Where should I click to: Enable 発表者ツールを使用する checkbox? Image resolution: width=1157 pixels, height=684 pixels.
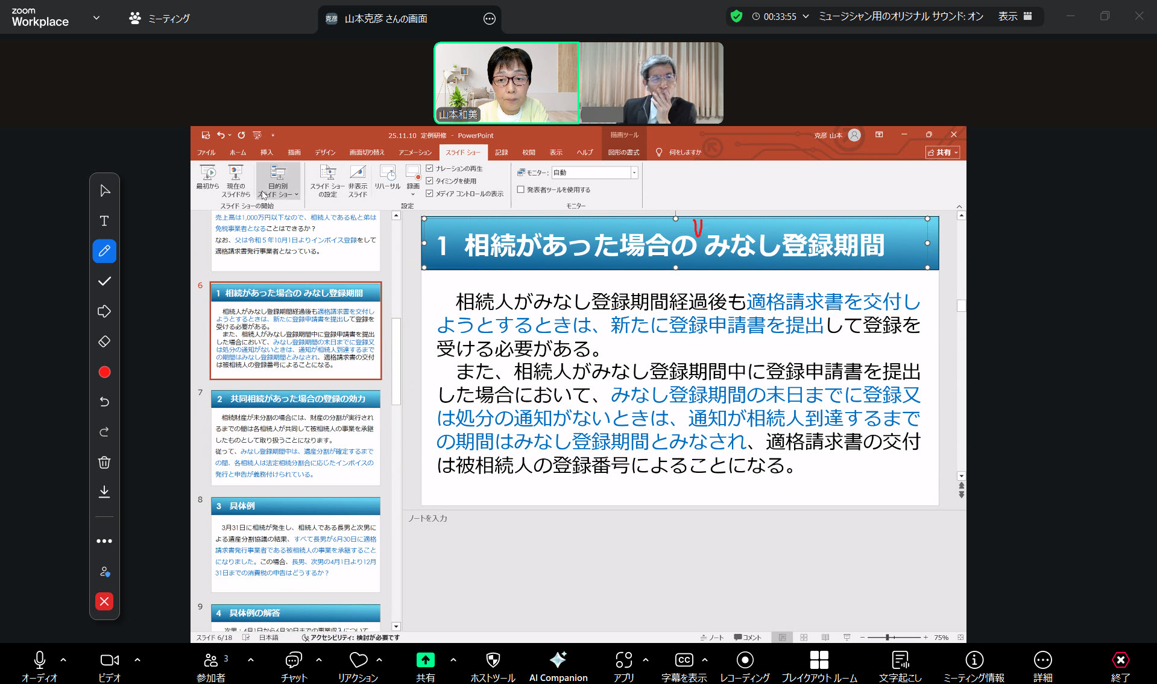521,189
